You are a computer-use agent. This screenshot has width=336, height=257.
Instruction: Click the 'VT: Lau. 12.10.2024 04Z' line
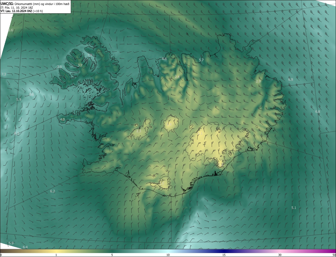pyautogui.click(x=22, y=11)
